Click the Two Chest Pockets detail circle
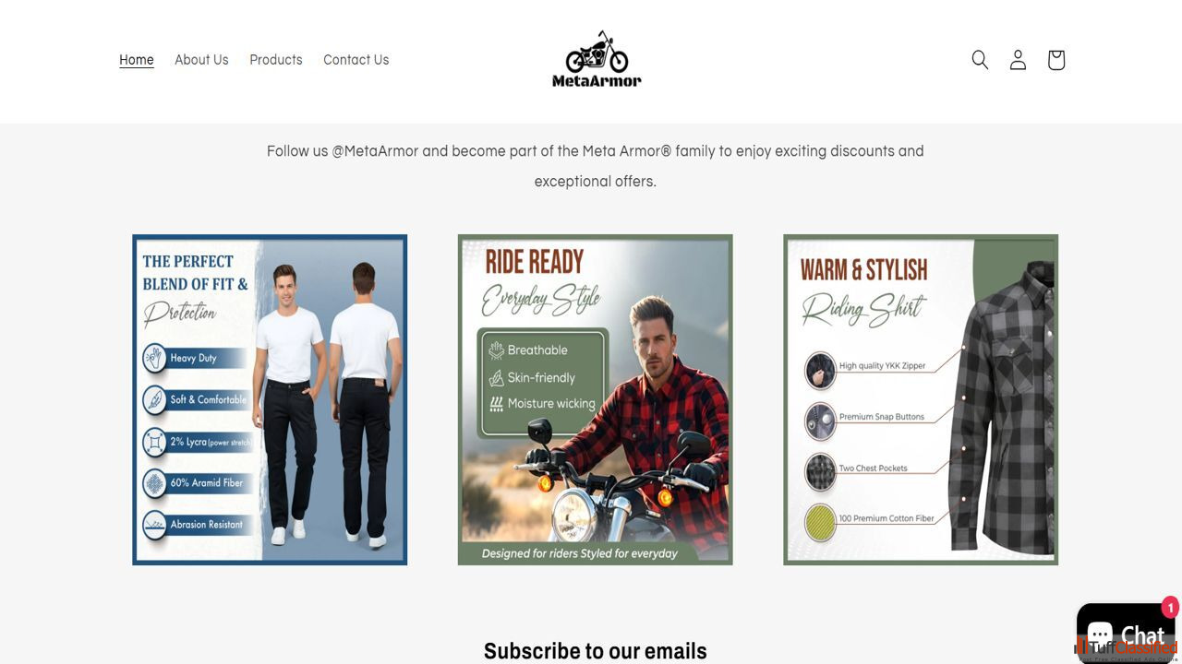The width and height of the screenshot is (1182, 664). click(820, 472)
